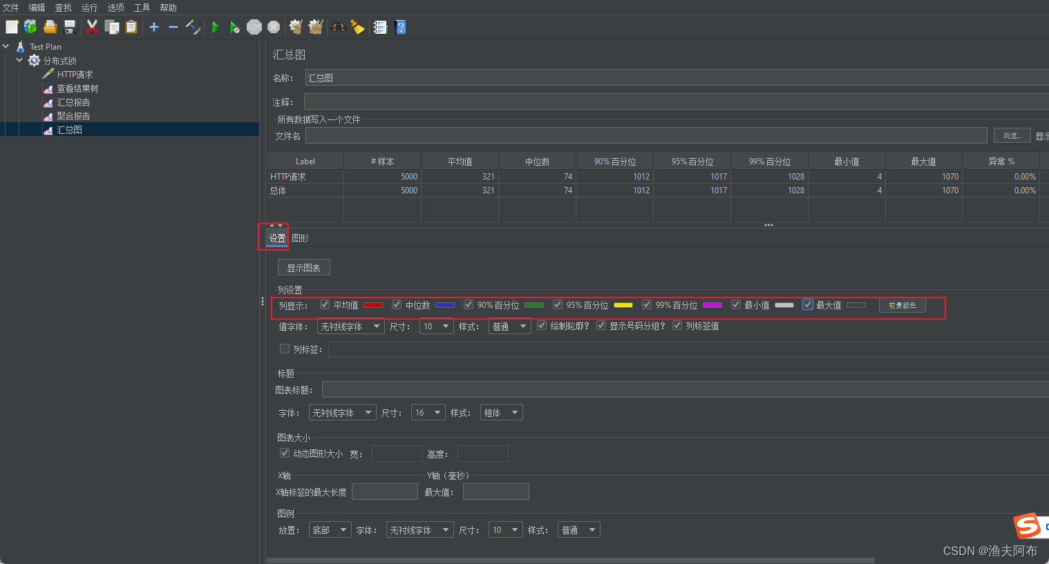This screenshot has width=1049, height=564.
Task: Click the 显示图表 button
Action: pyautogui.click(x=304, y=267)
